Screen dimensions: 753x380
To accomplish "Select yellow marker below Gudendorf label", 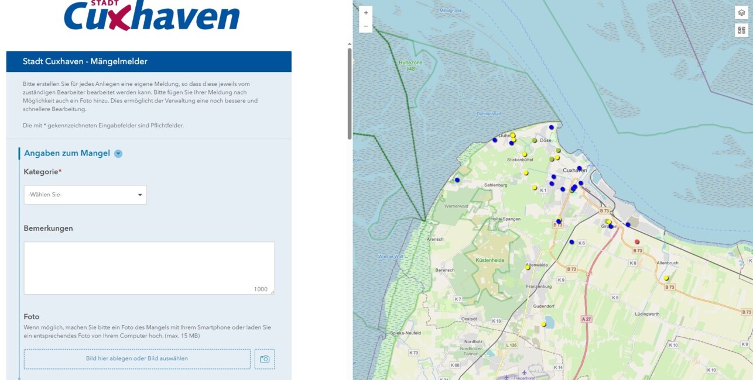I will [543, 324].
